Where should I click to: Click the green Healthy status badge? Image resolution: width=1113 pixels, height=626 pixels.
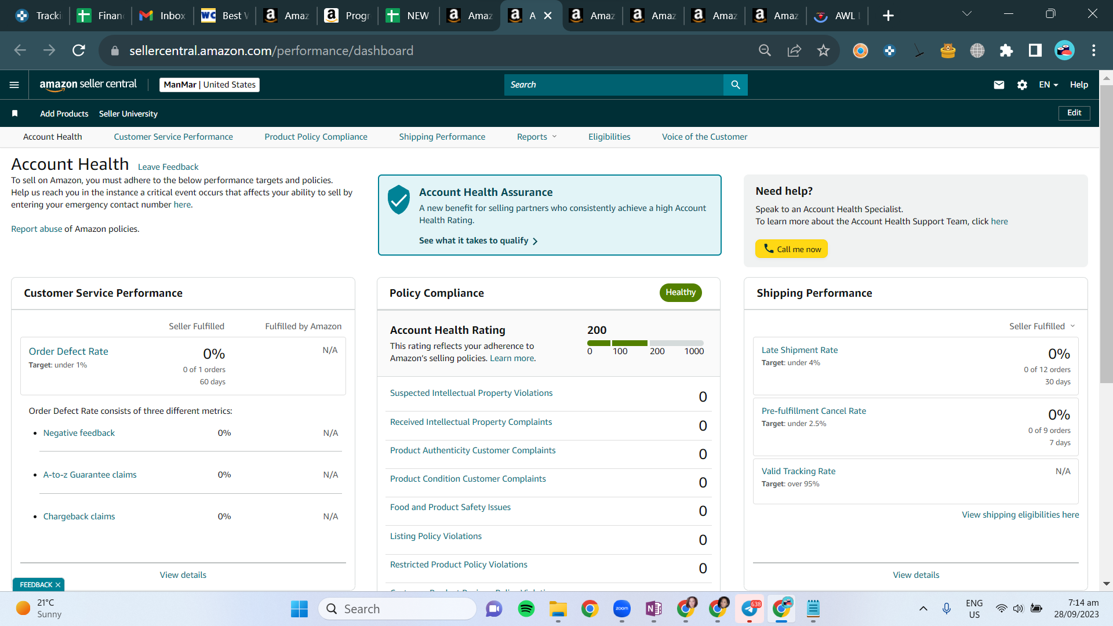(x=681, y=293)
